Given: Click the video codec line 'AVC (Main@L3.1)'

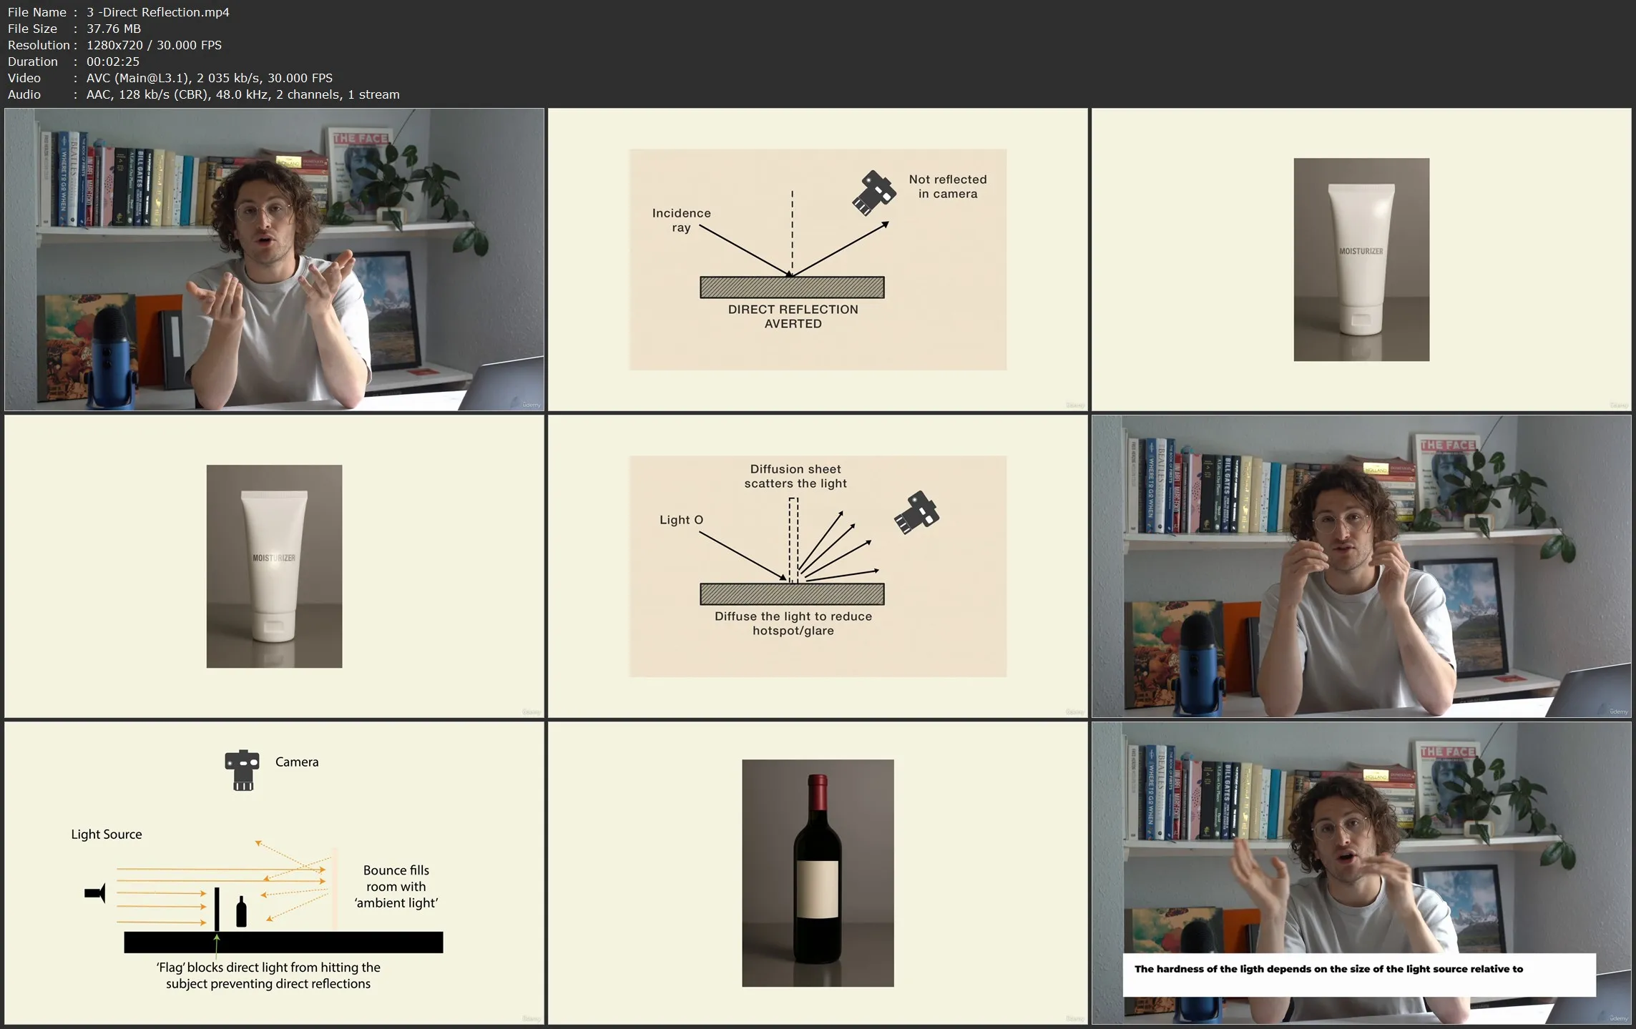Looking at the screenshot, I should (210, 78).
